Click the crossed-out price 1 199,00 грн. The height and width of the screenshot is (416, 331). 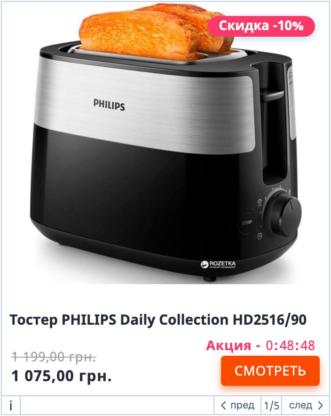click(54, 357)
